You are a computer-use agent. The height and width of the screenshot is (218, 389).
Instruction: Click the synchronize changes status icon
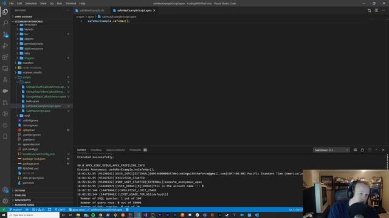[x=27, y=210]
